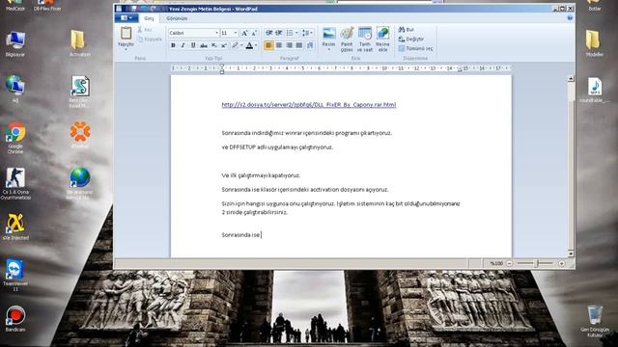The width and height of the screenshot is (618, 347).
Task: Click Tümünü seç select all
Action: (415, 49)
